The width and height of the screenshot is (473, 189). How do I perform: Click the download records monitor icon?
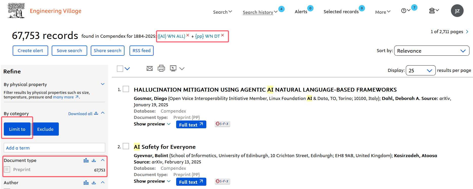(x=173, y=68)
